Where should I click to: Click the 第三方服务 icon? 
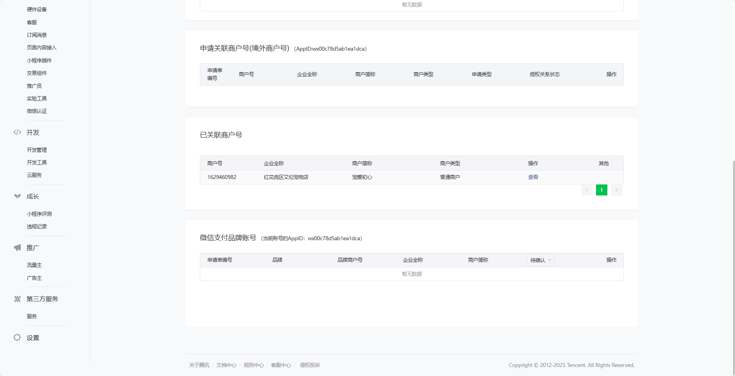coord(17,299)
